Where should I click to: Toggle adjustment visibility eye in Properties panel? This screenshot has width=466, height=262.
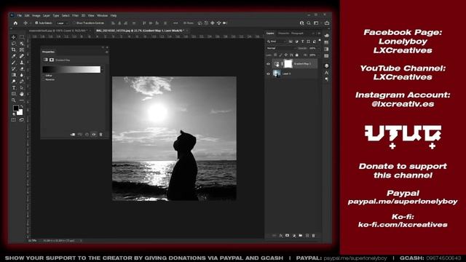coord(94,135)
